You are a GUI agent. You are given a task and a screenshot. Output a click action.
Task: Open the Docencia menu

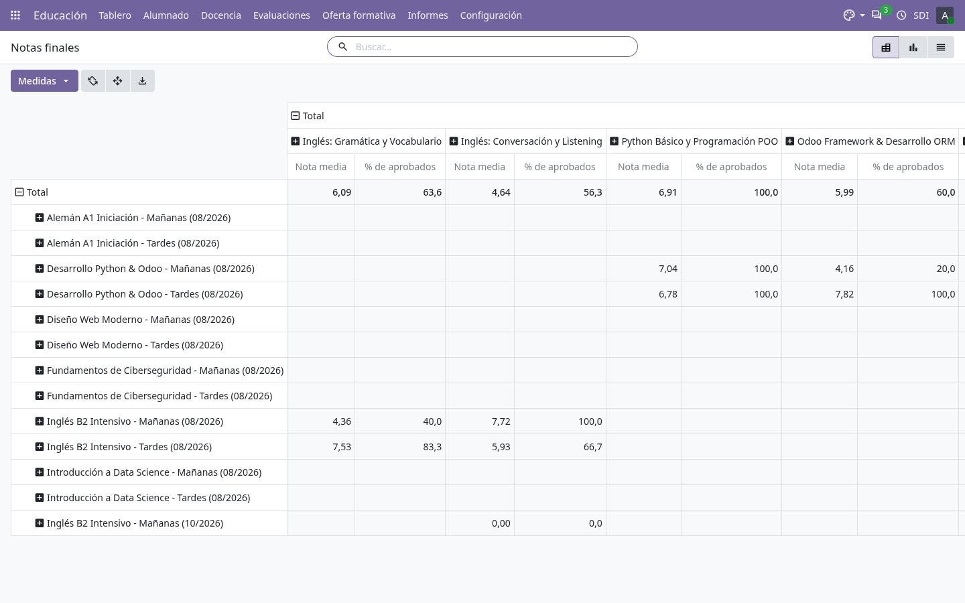pos(221,15)
